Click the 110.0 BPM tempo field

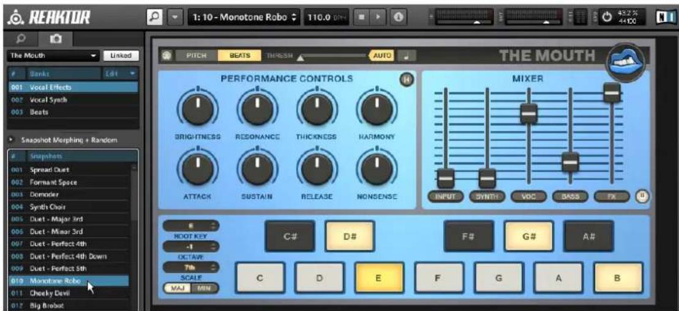[x=326, y=18]
